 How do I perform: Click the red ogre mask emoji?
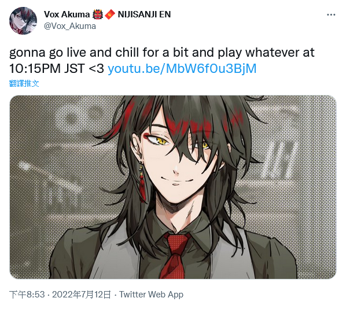98,14
